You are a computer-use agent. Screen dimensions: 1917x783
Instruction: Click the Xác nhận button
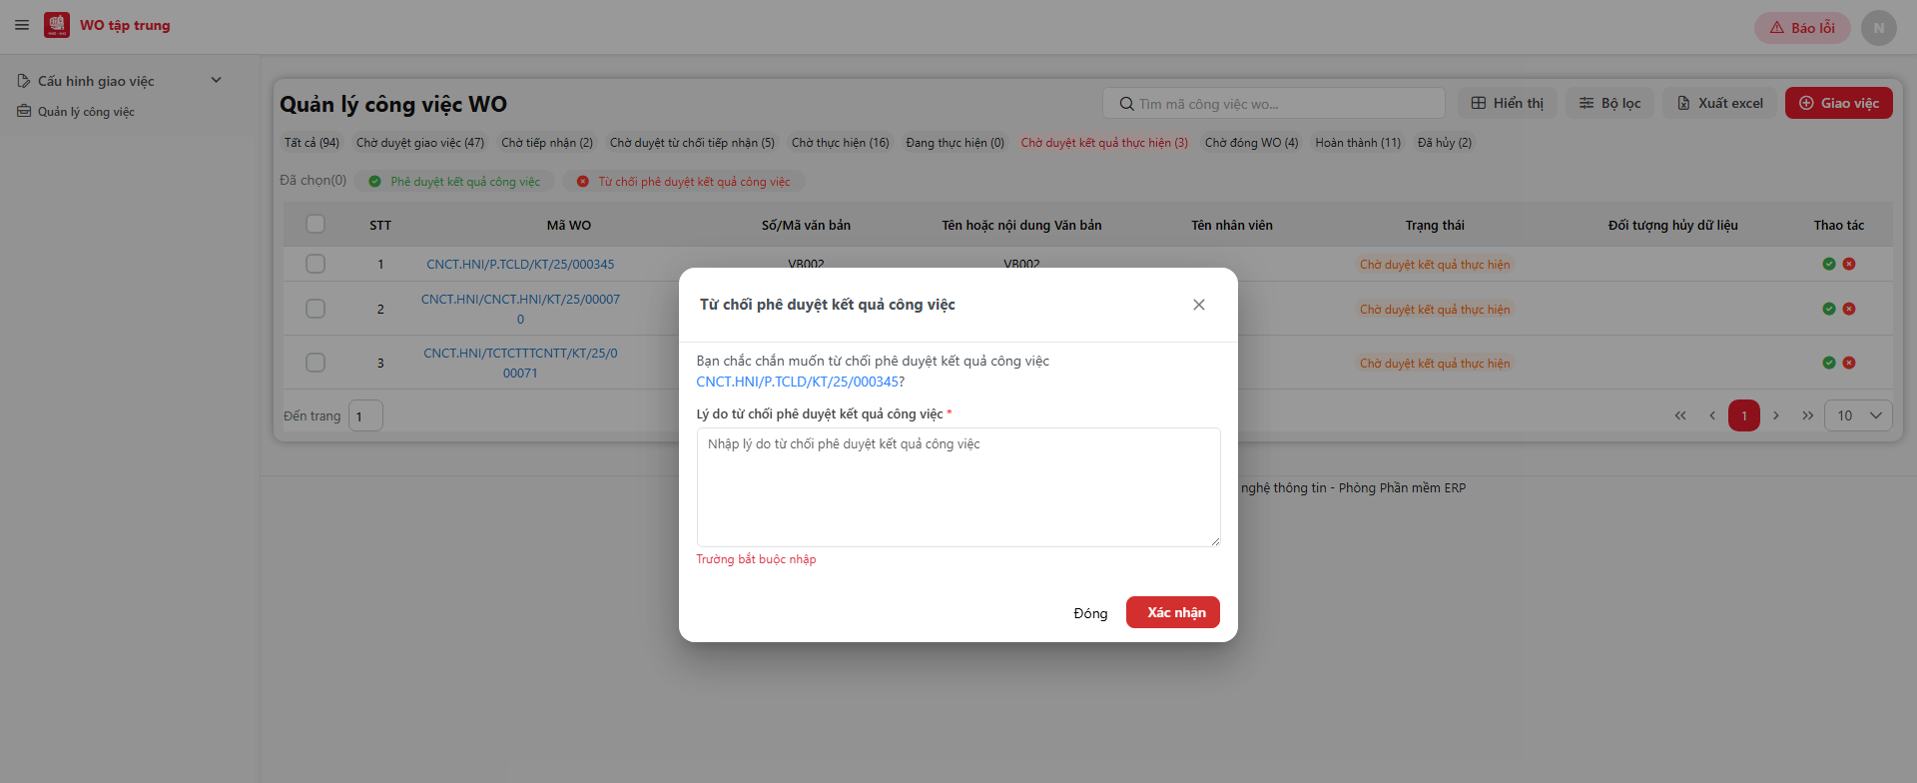click(x=1173, y=612)
